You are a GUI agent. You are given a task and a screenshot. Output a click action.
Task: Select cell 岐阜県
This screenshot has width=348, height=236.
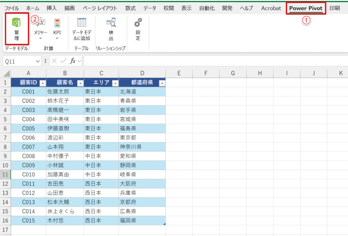[142, 175]
